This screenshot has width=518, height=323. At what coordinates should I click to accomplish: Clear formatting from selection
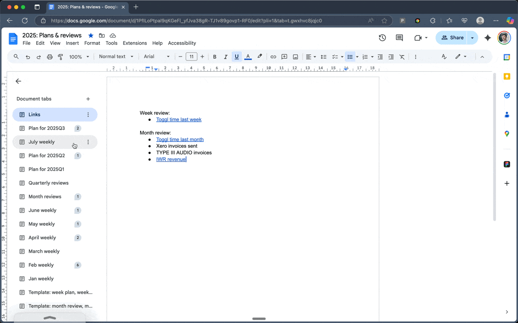point(402,56)
